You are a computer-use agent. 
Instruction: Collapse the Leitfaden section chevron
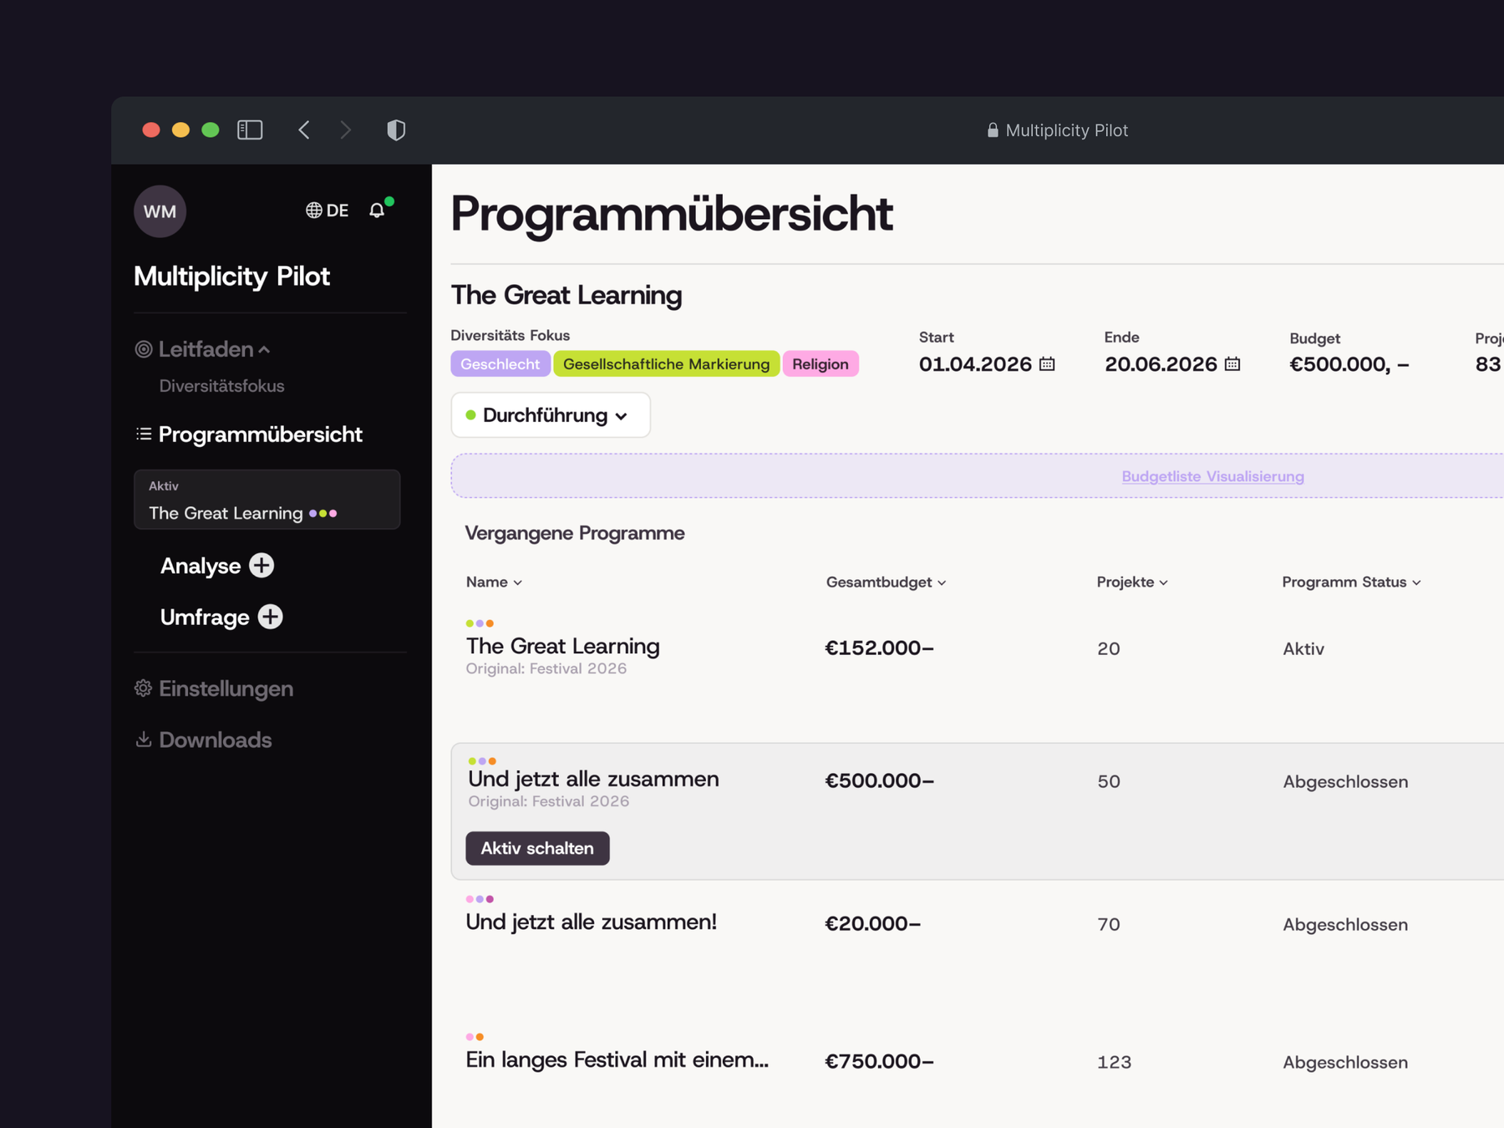(x=264, y=350)
